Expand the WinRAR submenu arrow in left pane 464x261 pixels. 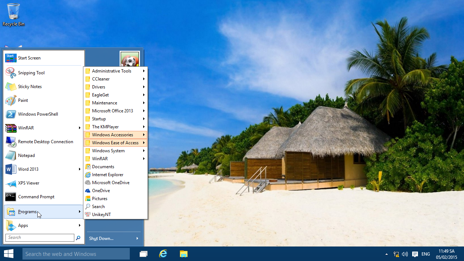79,128
